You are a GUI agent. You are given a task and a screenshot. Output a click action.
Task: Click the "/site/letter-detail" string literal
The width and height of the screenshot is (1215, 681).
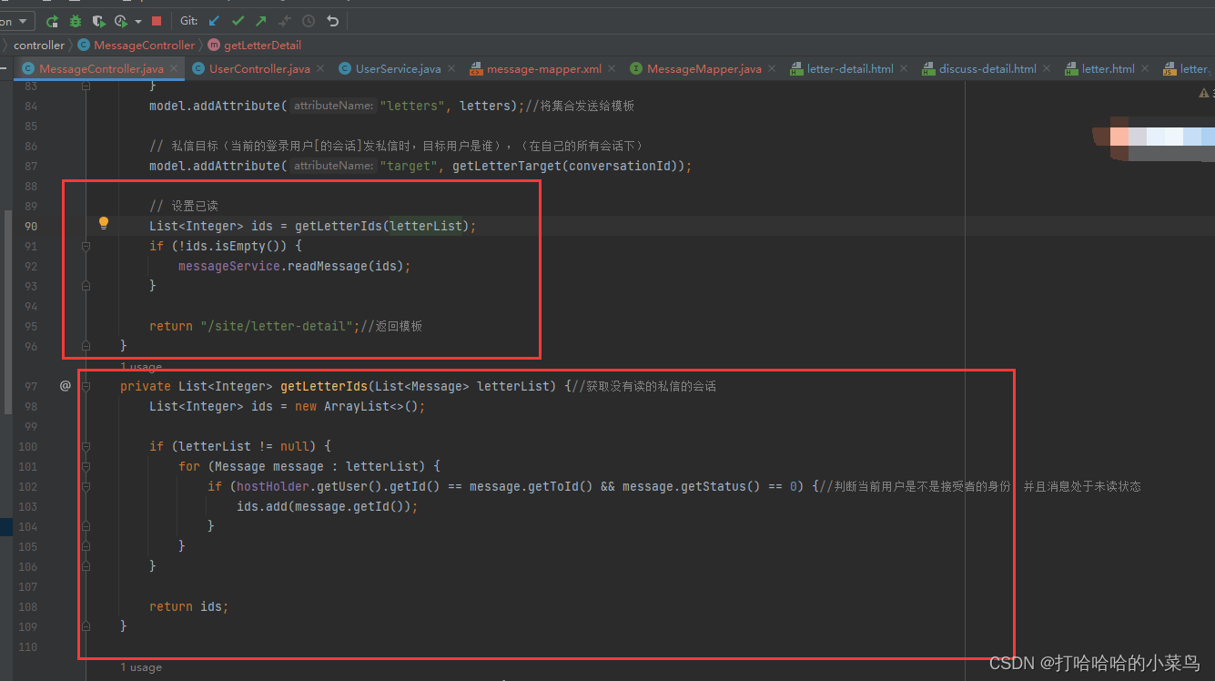point(277,326)
